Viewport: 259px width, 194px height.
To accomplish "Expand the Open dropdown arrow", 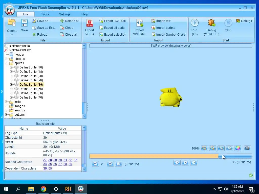I will (12, 35).
